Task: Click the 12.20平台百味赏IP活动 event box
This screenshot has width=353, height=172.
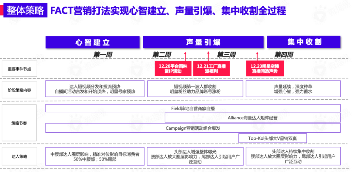Action: tap(173, 68)
